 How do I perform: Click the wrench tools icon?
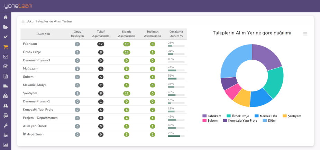click(x=6, y=126)
